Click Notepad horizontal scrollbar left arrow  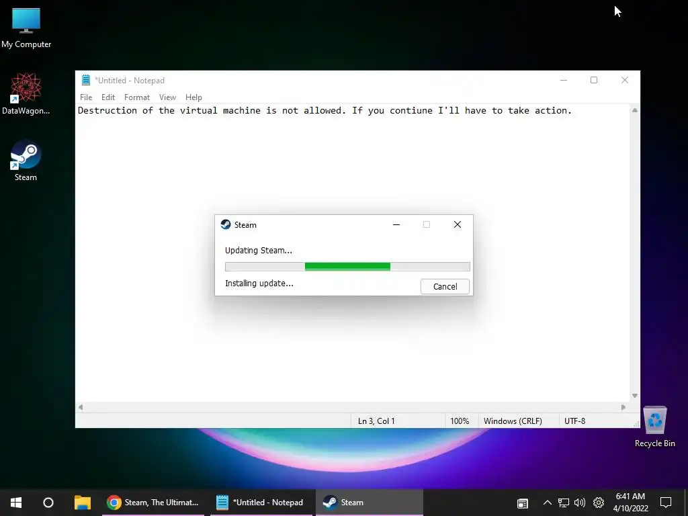pyautogui.click(x=81, y=407)
